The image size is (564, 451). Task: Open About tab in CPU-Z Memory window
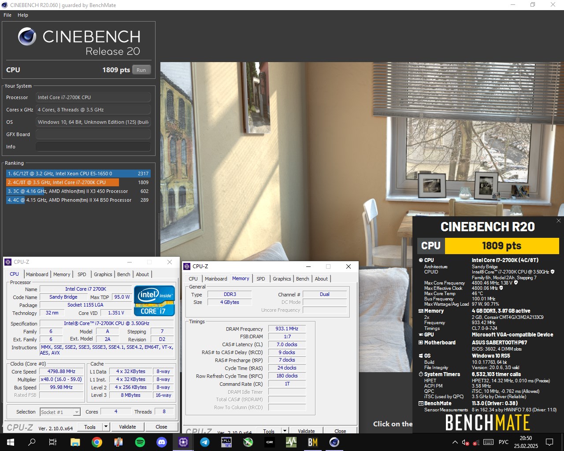coord(321,279)
